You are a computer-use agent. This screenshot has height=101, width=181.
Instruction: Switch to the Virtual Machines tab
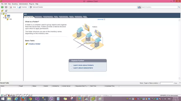tap(48, 17)
